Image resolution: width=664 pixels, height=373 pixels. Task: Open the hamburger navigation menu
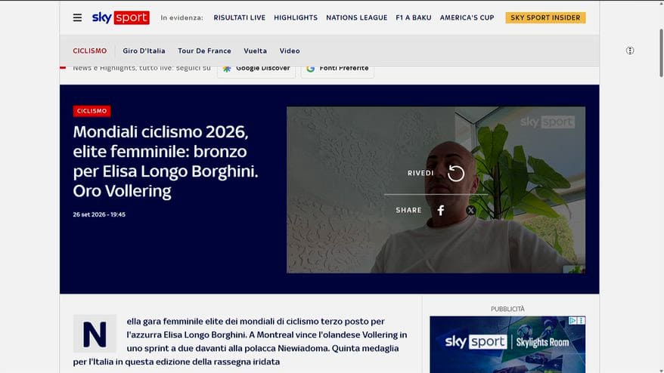77,18
